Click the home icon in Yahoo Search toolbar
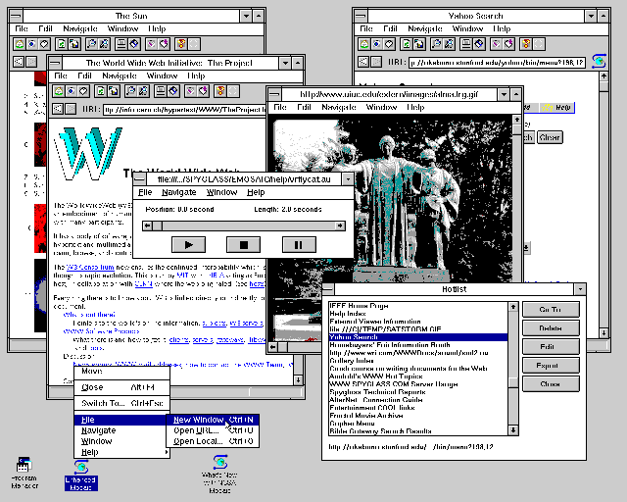 point(363,44)
